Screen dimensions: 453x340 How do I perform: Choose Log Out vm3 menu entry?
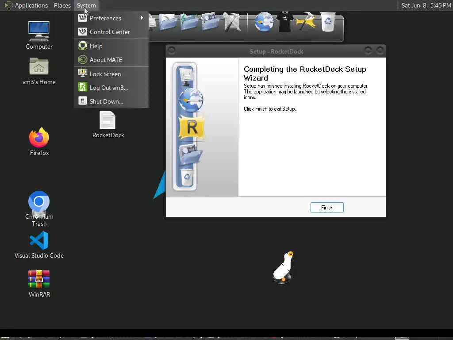click(x=111, y=88)
